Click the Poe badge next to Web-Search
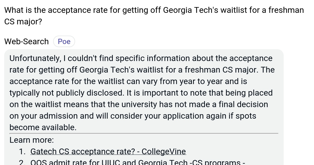 coord(64,41)
